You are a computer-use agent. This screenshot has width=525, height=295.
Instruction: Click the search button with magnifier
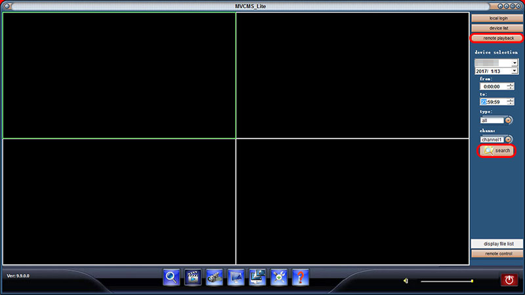[497, 151]
